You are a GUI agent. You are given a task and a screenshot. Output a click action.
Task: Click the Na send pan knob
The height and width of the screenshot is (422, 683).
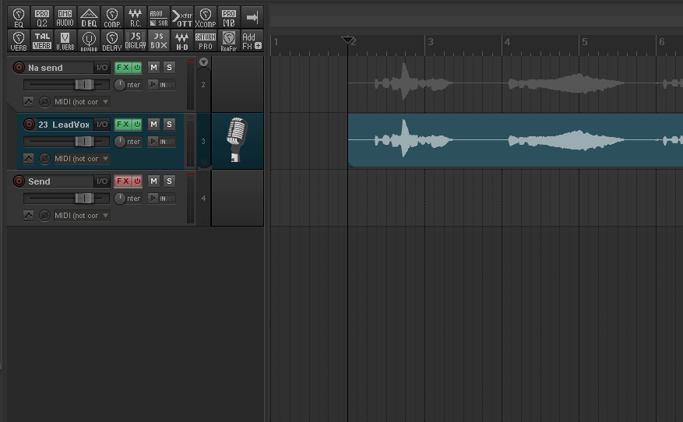tap(119, 85)
